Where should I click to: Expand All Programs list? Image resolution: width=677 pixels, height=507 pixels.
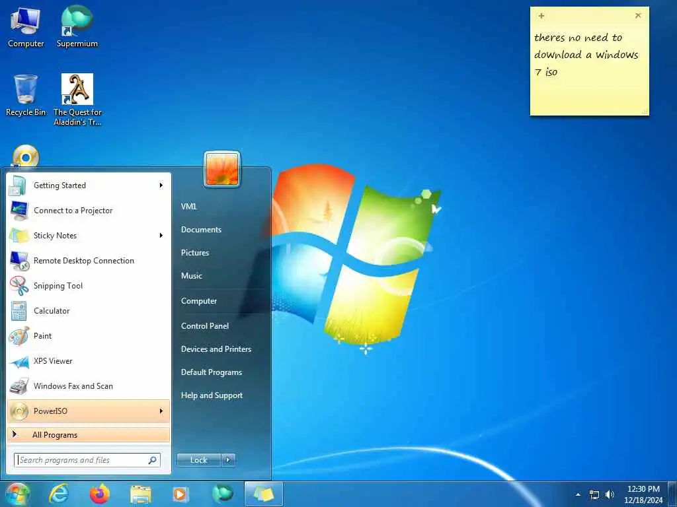(89, 435)
